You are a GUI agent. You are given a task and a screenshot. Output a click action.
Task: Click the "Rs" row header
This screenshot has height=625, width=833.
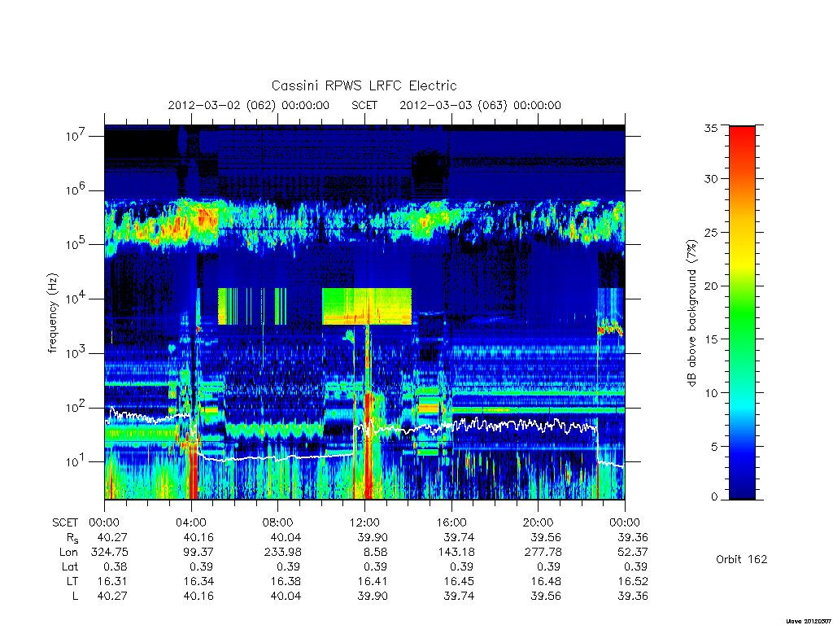click(72, 538)
